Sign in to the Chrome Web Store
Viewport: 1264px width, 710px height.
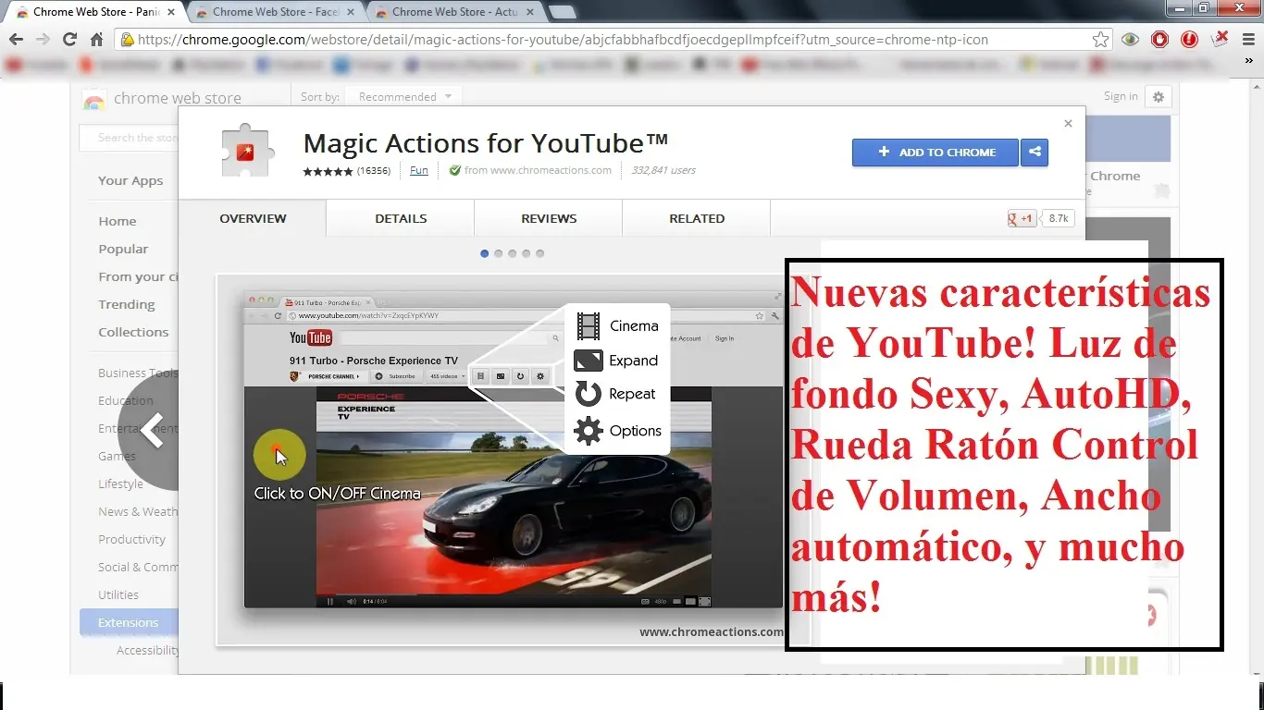[1121, 96]
